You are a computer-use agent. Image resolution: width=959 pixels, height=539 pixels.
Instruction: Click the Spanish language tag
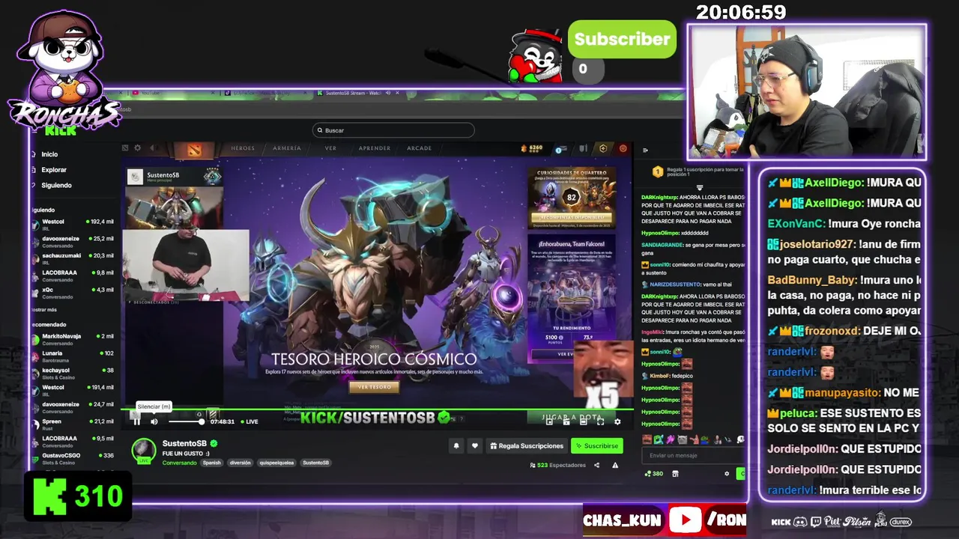[x=212, y=463]
